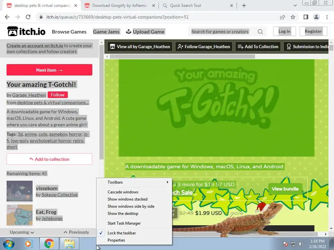Image resolution: width=334 pixels, height=250 pixels.
Task: Open File Explorer from taskbar
Action: (x=69, y=243)
